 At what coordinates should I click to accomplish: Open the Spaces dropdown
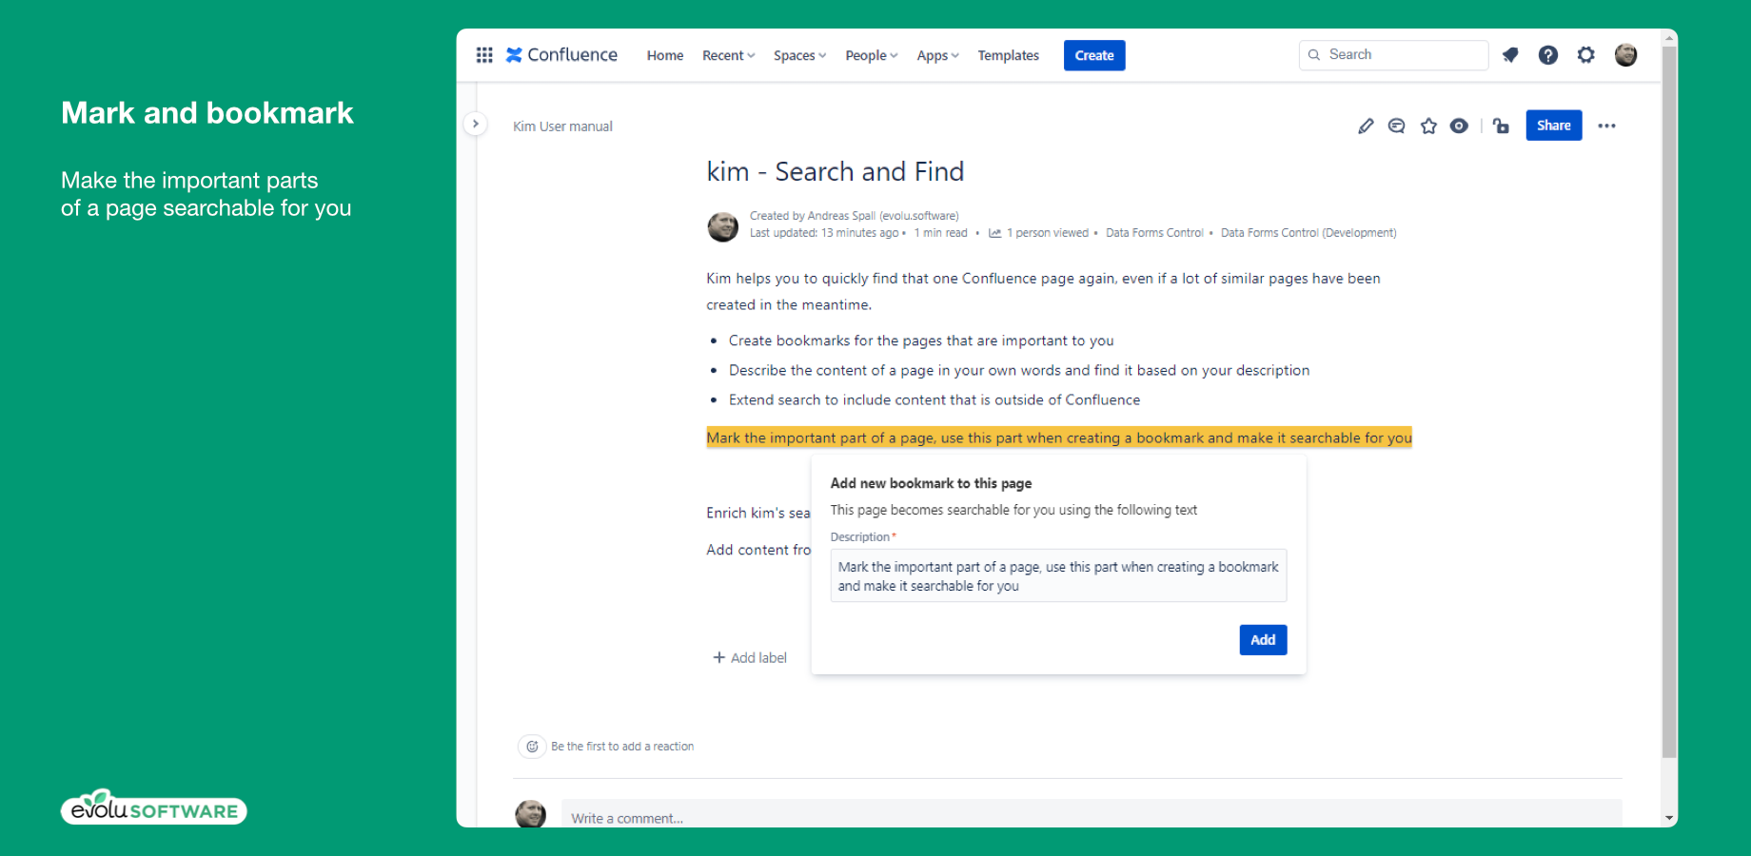click(x=800, y=55)
